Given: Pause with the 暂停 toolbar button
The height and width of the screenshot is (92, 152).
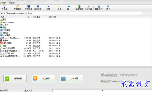Looking at the screenshot, I should (x=60, y=8).
